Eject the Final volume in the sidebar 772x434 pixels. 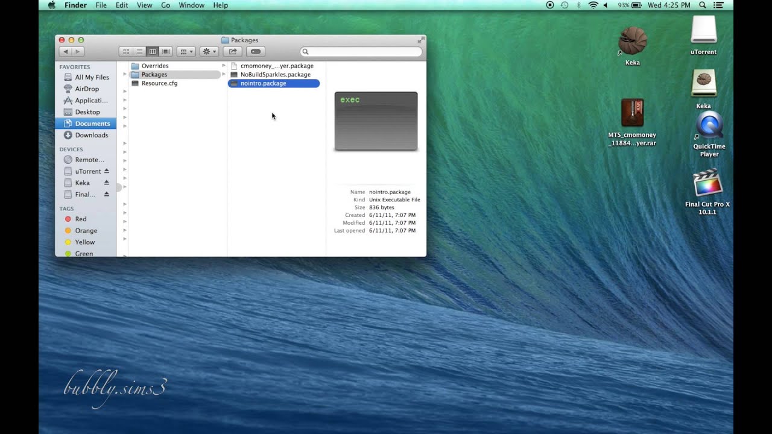tap(107, 194)
